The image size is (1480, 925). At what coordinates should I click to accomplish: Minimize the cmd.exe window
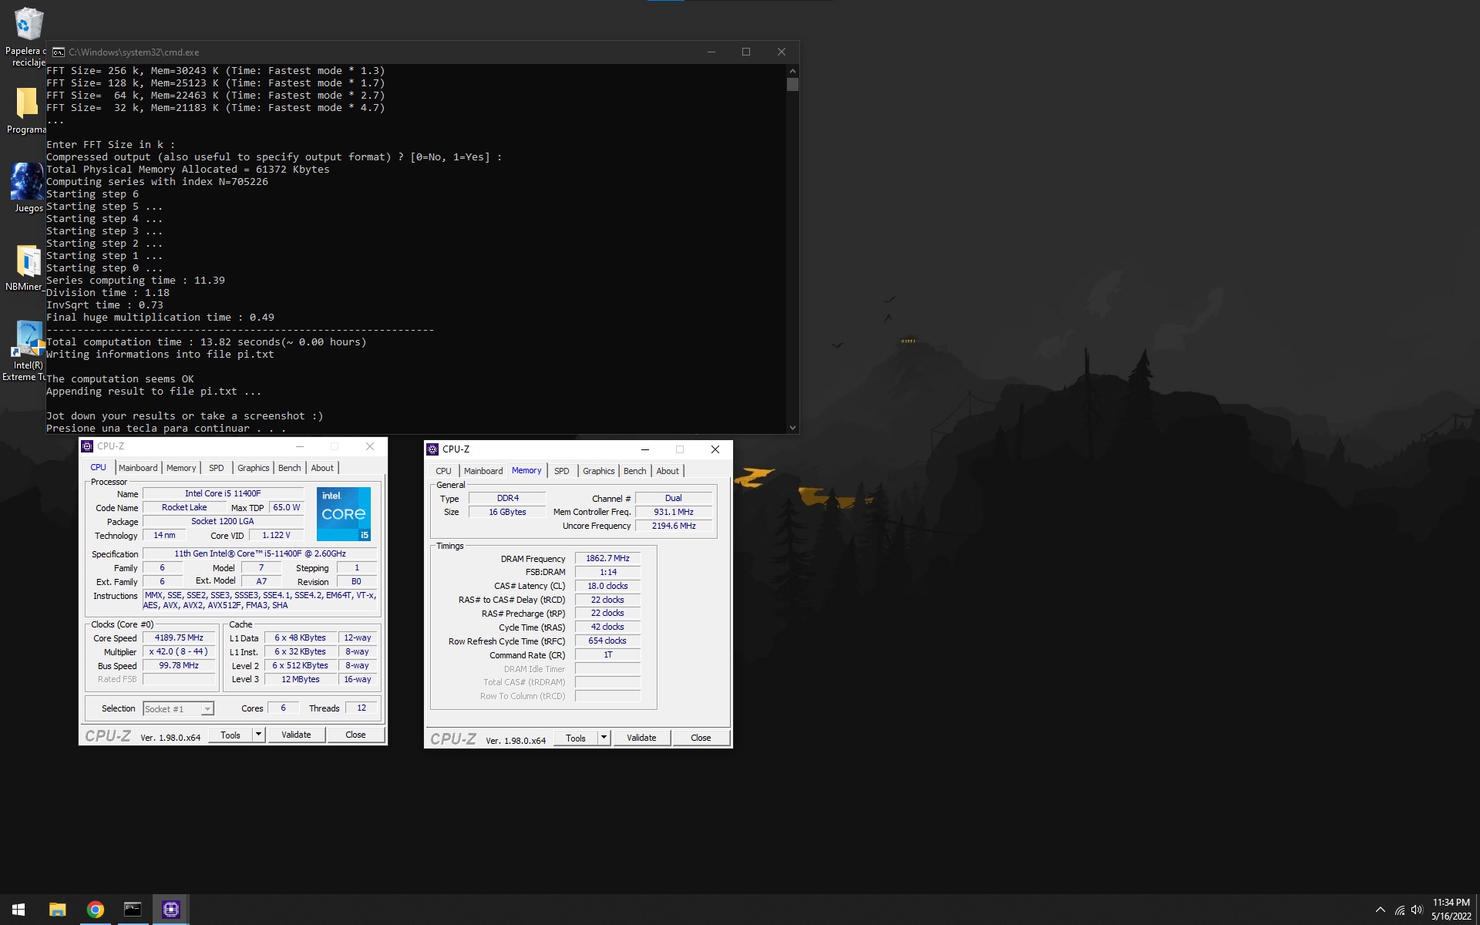pos(711,52)
